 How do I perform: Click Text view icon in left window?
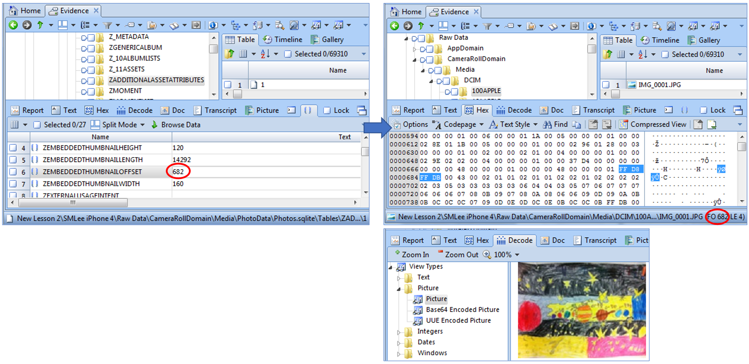pyautogui.click(x=56, y=110)
